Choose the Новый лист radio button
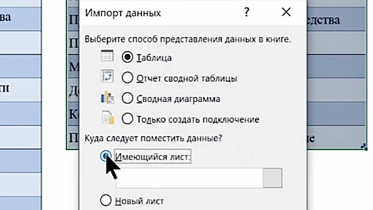The height and width of the screenshot is (210, 373). (105, 201)
